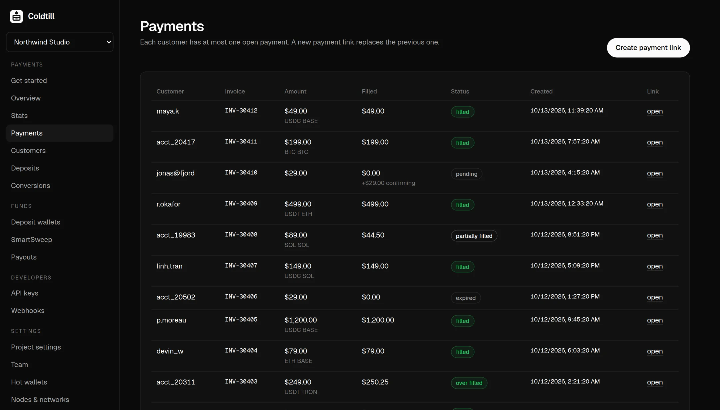Open link for p.moreau payment
The height and width of the screenshot is (410, 720).
coord(655,320)
